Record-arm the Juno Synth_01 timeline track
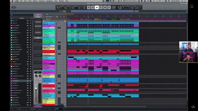This screenshot has height=111, width=198. [56, 64]
